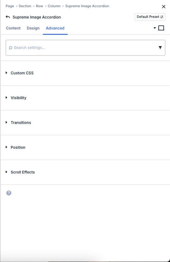170x262 pixels.
Task: Go to Section in the breadcrumb
Action: (25, 6)
